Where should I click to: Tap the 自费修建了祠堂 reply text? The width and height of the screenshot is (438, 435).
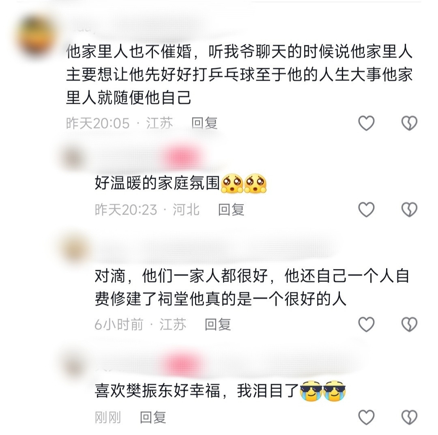click(x=252, y=288)
